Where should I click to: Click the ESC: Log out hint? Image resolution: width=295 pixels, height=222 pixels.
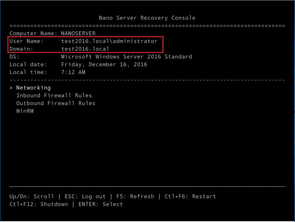click(85, 196)
